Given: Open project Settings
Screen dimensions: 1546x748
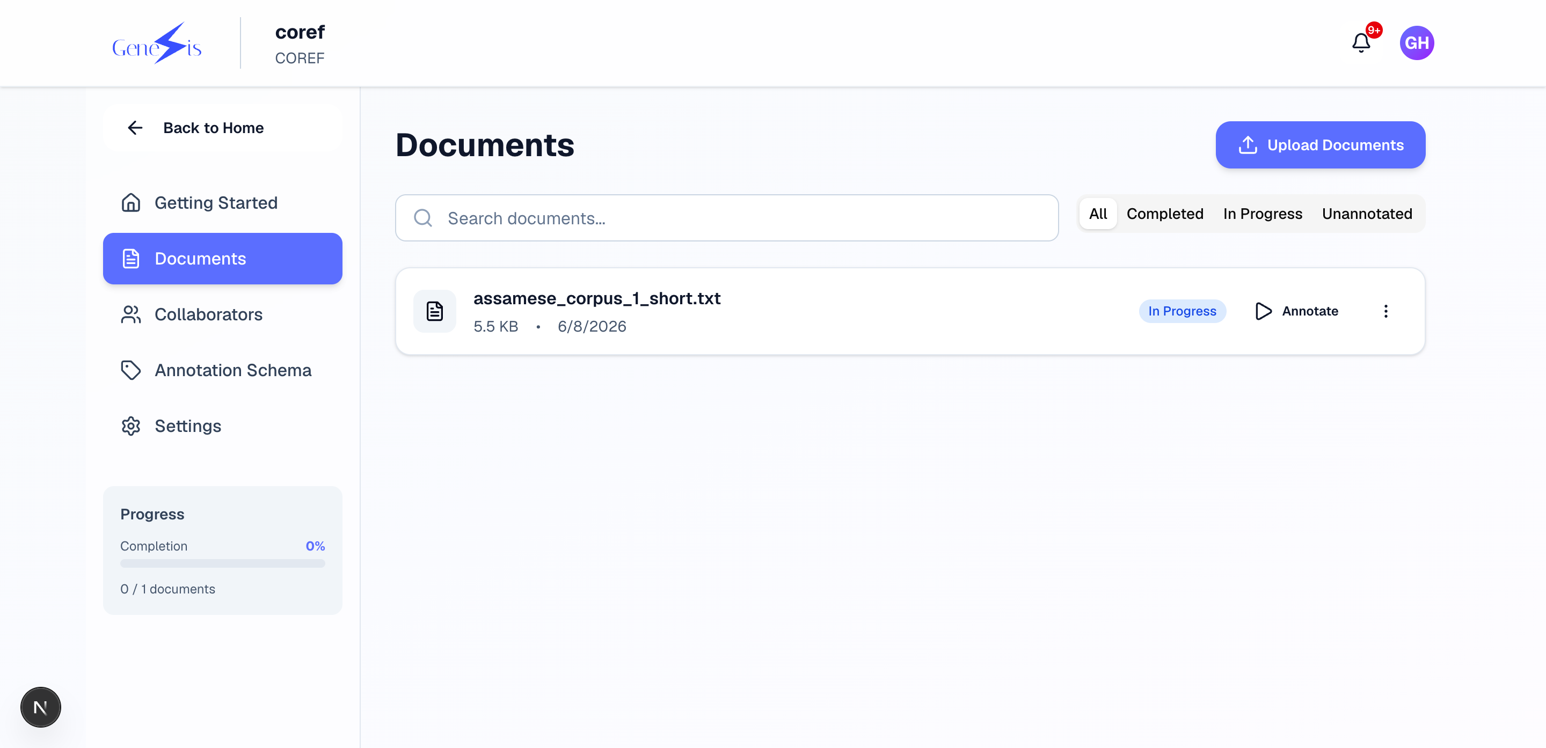Looking at the screenshot, I should [x=223, y=426].
